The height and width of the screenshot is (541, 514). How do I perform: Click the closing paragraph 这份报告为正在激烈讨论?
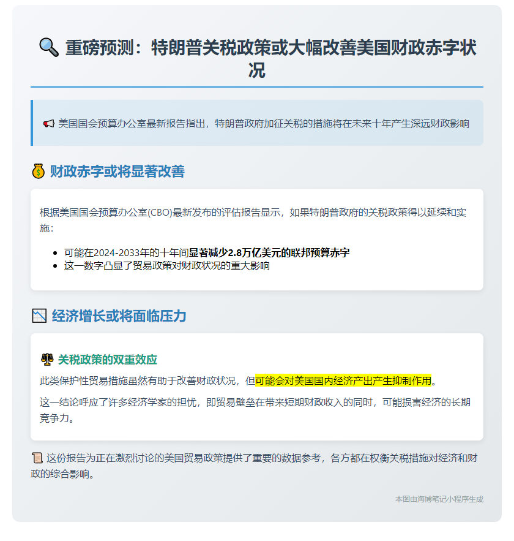click(257, 465)
